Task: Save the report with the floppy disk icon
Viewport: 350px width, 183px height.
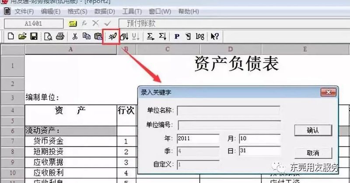Action: [x=33, y=37]
